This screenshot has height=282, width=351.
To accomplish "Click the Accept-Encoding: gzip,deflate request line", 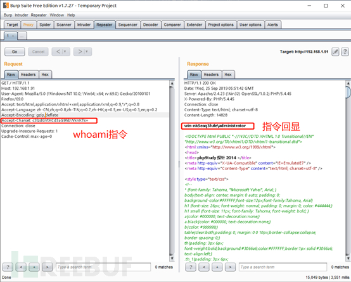I will [x=30, y=115].
